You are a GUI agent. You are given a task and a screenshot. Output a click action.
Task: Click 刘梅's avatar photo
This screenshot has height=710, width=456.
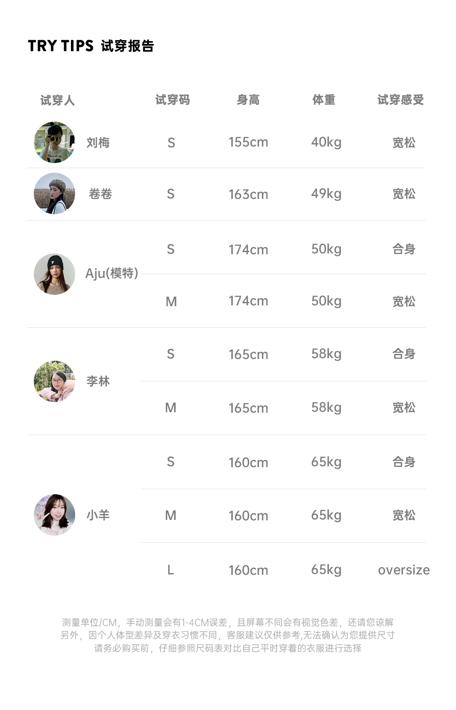[x=54, y=142]
